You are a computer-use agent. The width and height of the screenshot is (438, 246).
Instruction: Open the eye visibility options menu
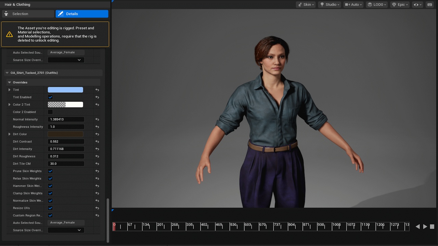pos(417,4)
